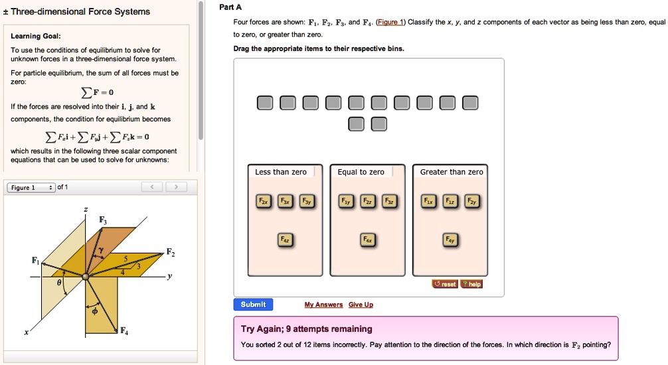668x365 pixels.
Task: Go to the previous figure arrow
Action: click(x=152, y=187)
